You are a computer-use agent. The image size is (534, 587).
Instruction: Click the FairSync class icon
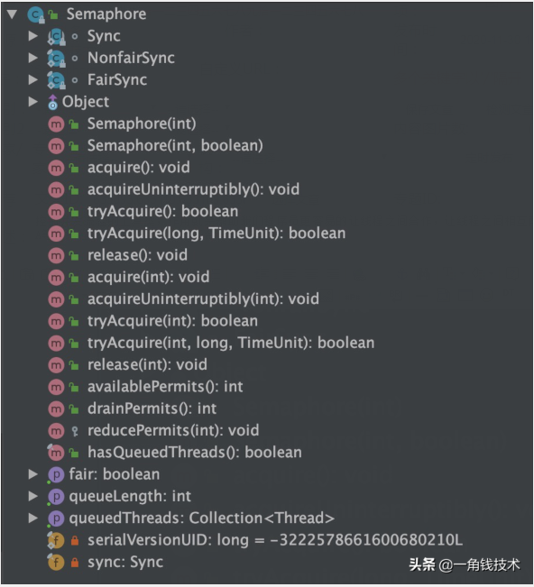pyautogui.click(x=56, y=80)
